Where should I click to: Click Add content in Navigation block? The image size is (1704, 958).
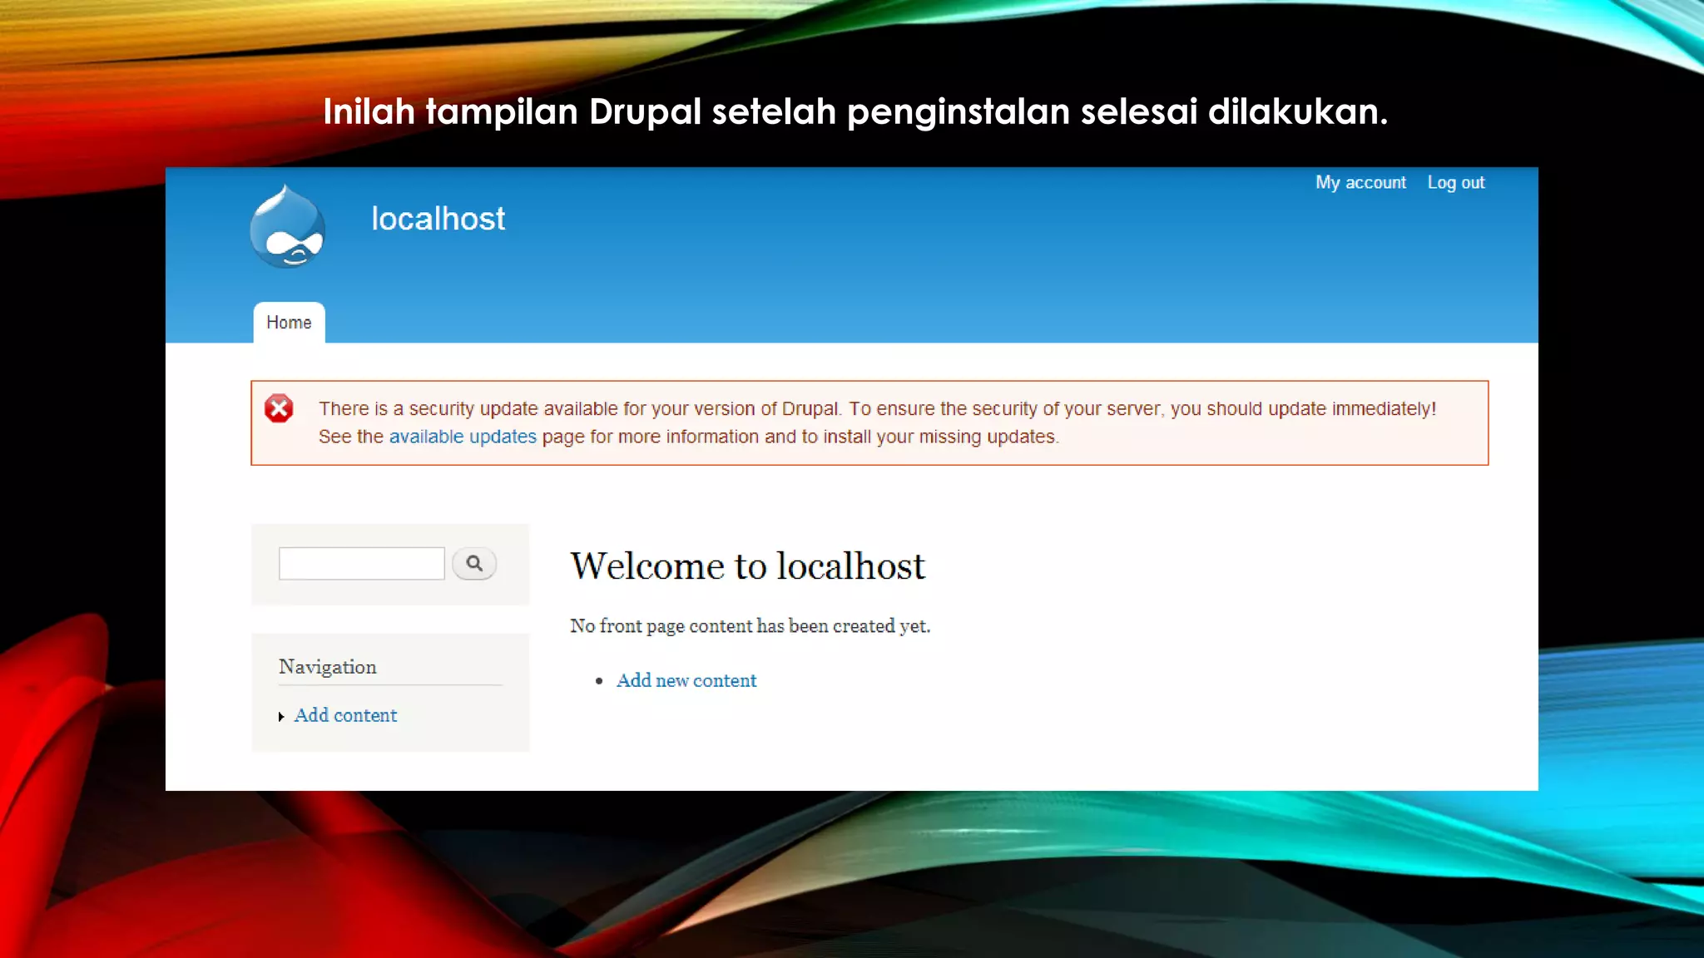click(345, 715)
